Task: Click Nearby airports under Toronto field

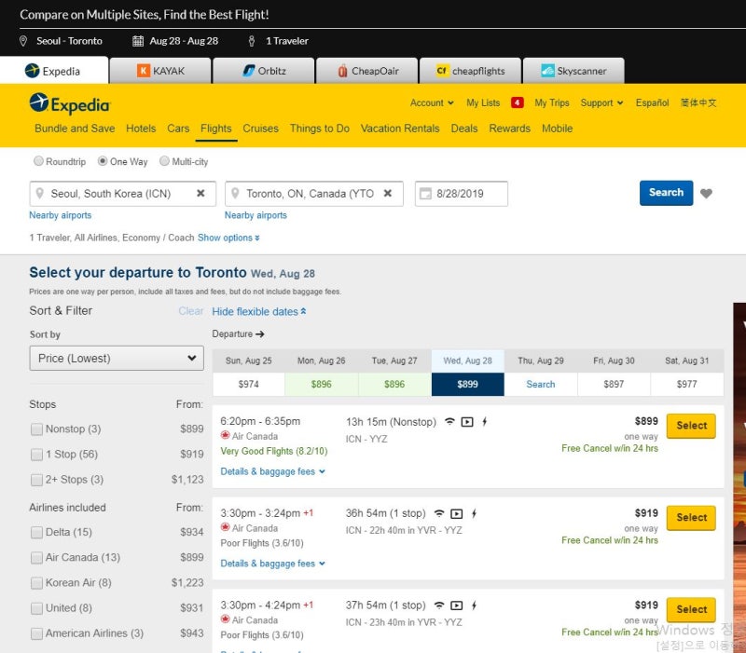Action: [256, 215]
